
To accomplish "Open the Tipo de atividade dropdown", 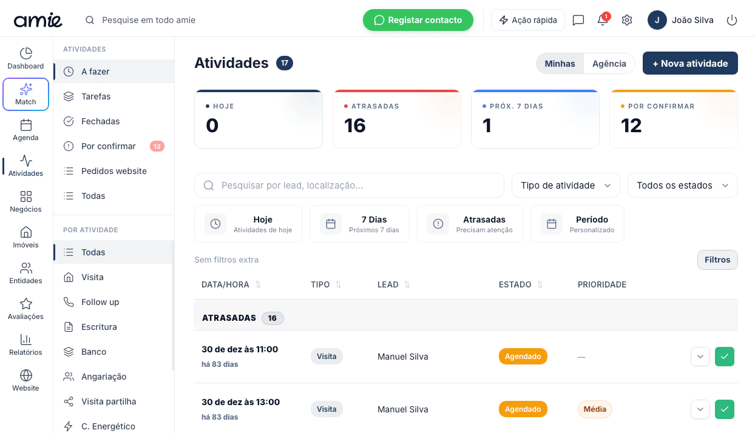I will coord(566,186).
